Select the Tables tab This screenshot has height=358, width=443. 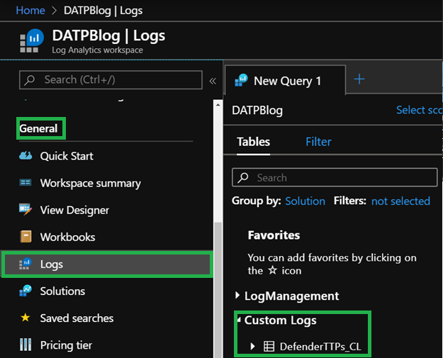point(253,142)
